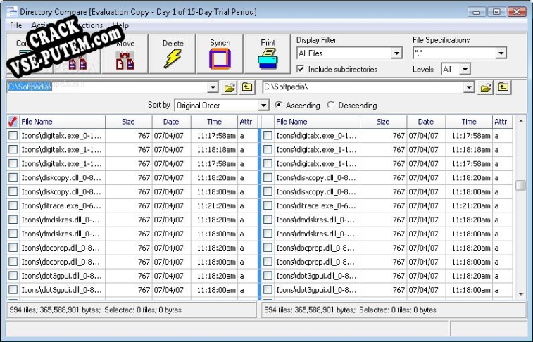Check right pane box for digitalx.exe_0-1 row
The image size is (533, 342).
268,136
